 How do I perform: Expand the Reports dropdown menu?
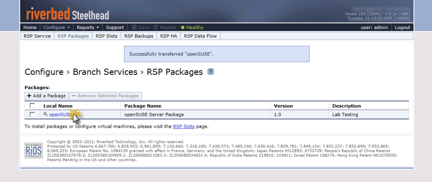point(88,27)
